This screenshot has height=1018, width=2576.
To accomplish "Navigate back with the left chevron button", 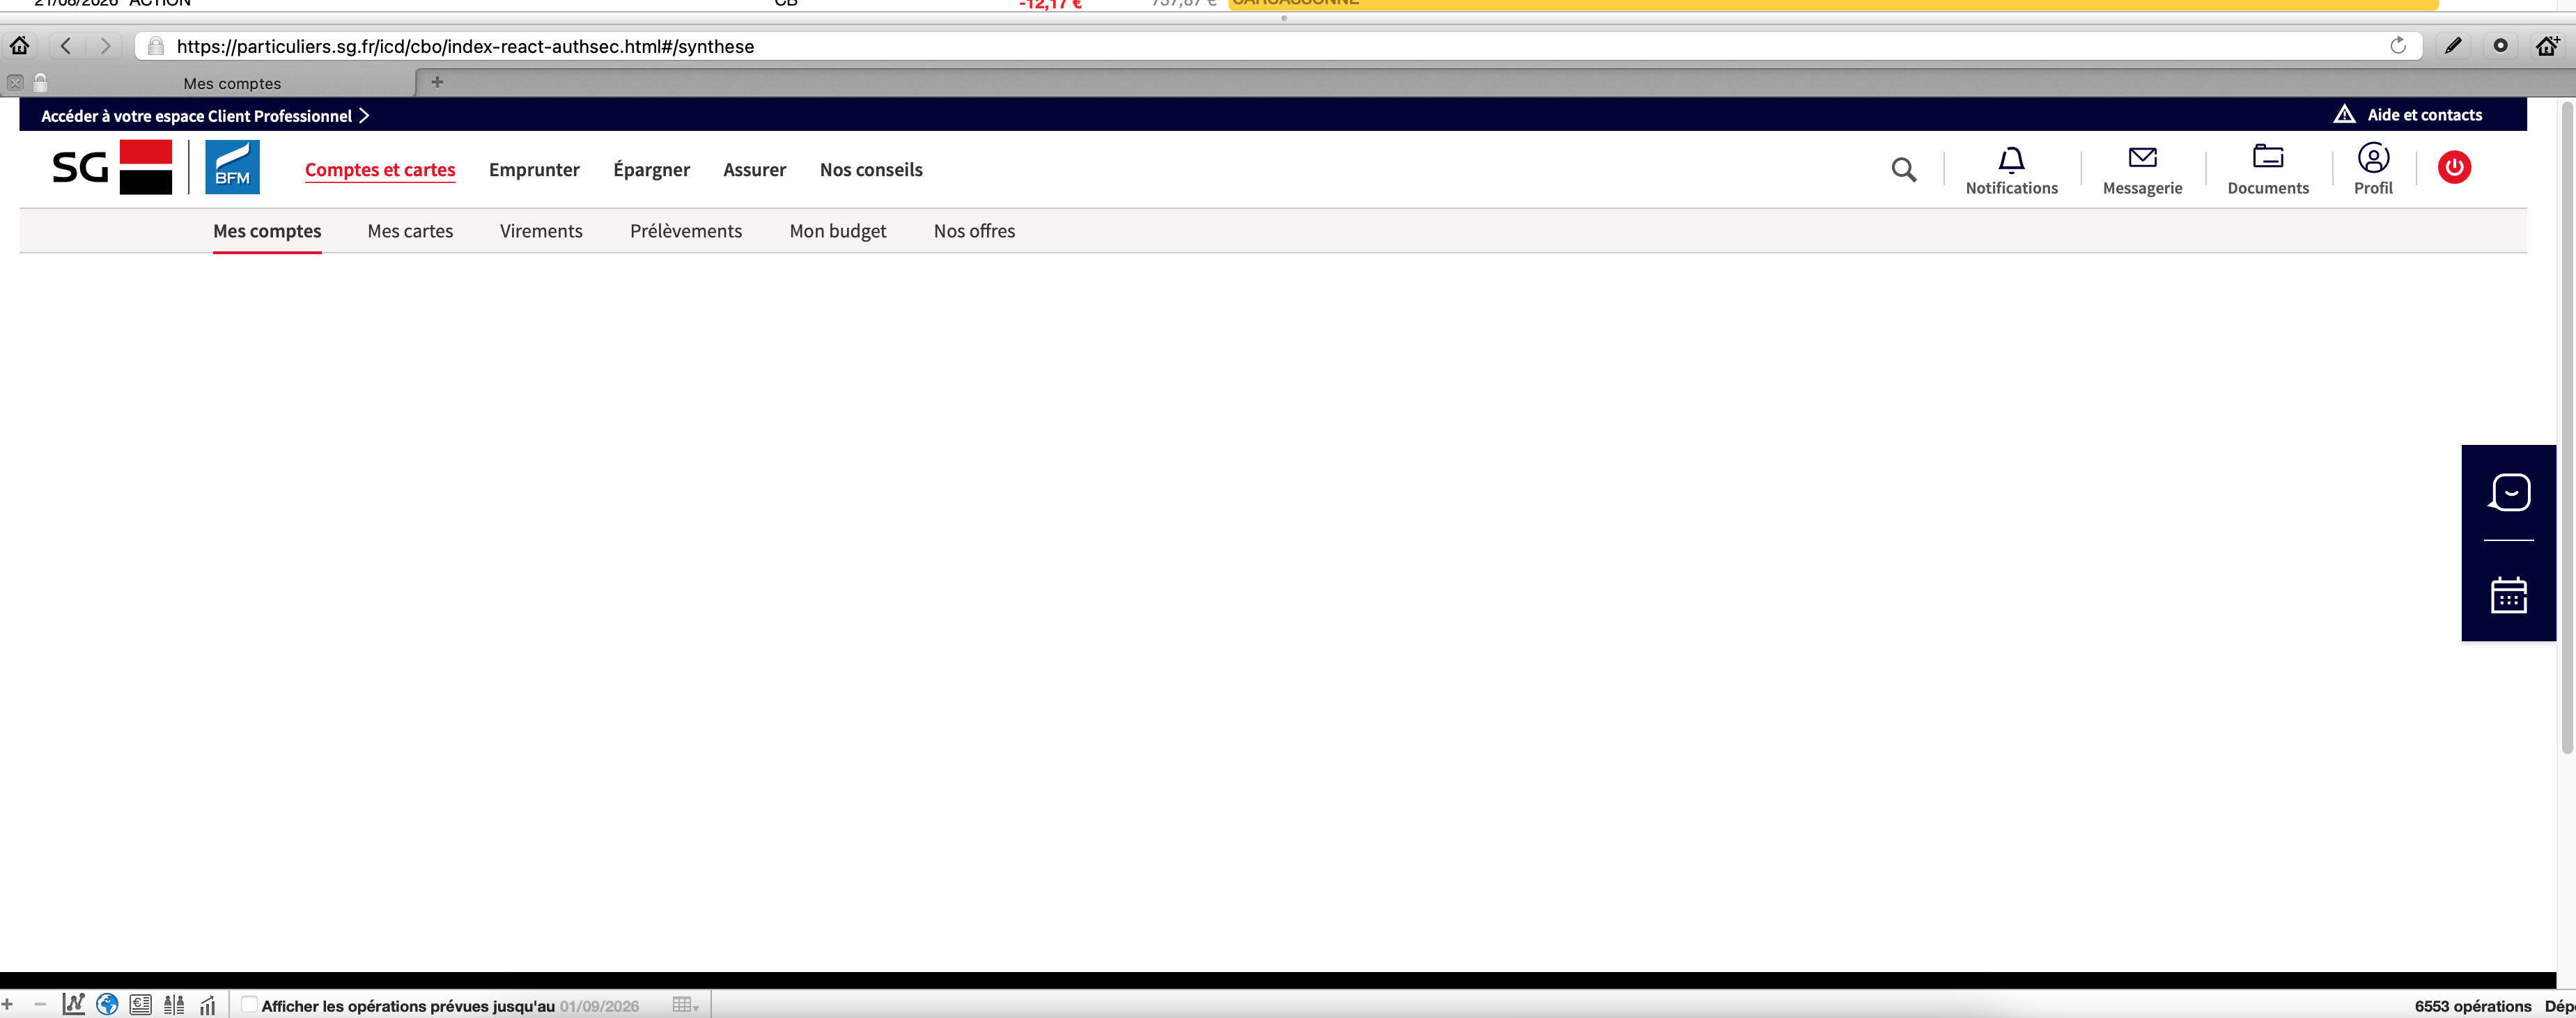I will coord(66,46).
